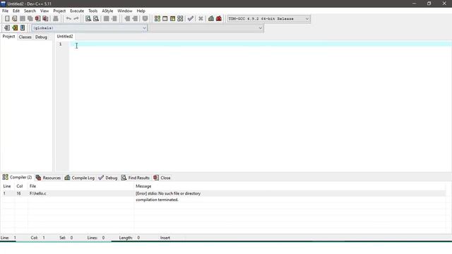Click the Save All toolbar icon
The height and width of the screenshot is (254, 452).
[30, 19]
